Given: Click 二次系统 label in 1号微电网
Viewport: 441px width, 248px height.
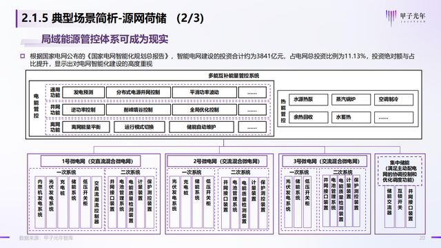Looking at the screenshot, I should (130, 172).
